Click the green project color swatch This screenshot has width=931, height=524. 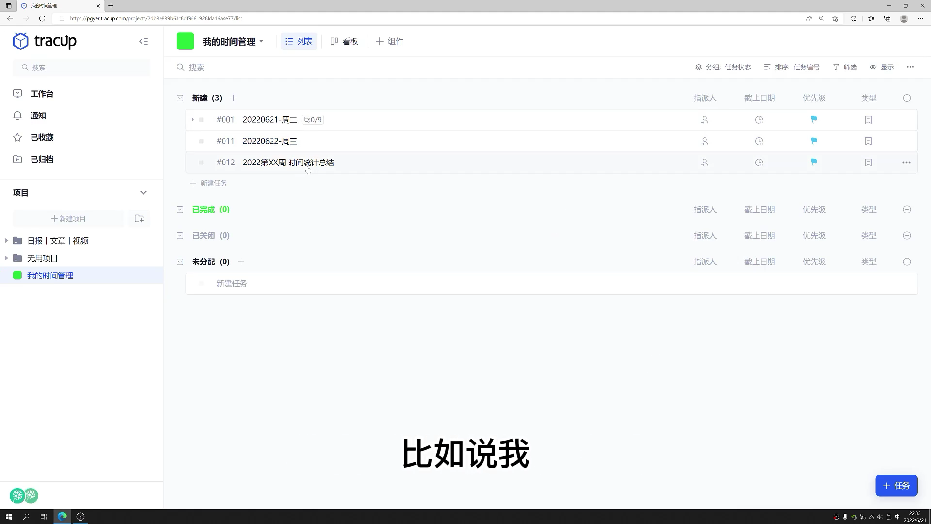point(185,41)
